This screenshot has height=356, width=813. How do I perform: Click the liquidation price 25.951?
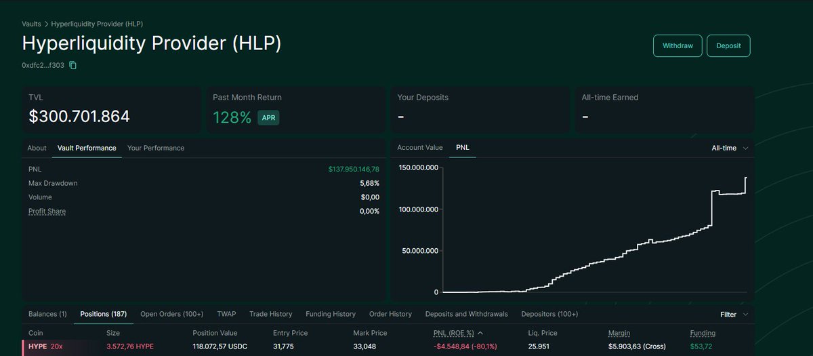[x=539, y=347]
